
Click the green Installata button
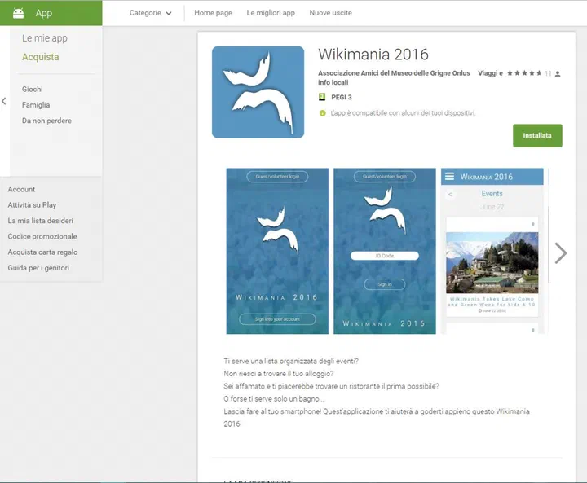[537, 135]
